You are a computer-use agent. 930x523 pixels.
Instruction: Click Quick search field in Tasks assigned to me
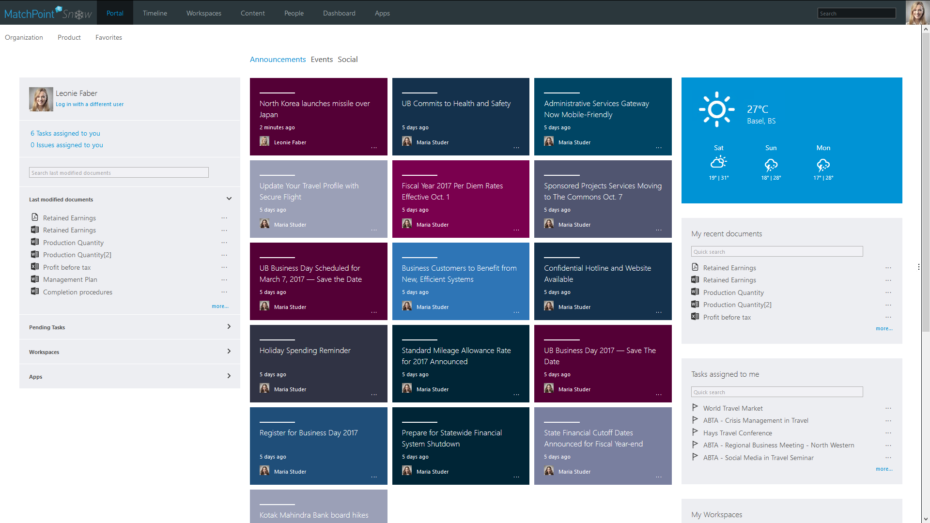[777, 392]
